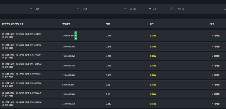Click the multi-bet icon for bet 6793131979
This screenshot has height=109, width=226.
pos(3,37)
